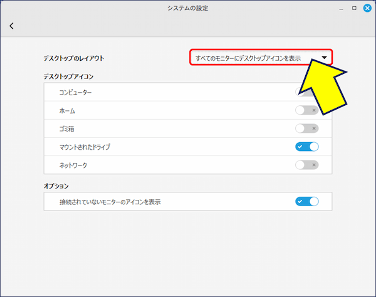376x297 pixels.
Task: Enable the ゴミ箱 desktop icon toggle
Action: [x=307, y=128]
